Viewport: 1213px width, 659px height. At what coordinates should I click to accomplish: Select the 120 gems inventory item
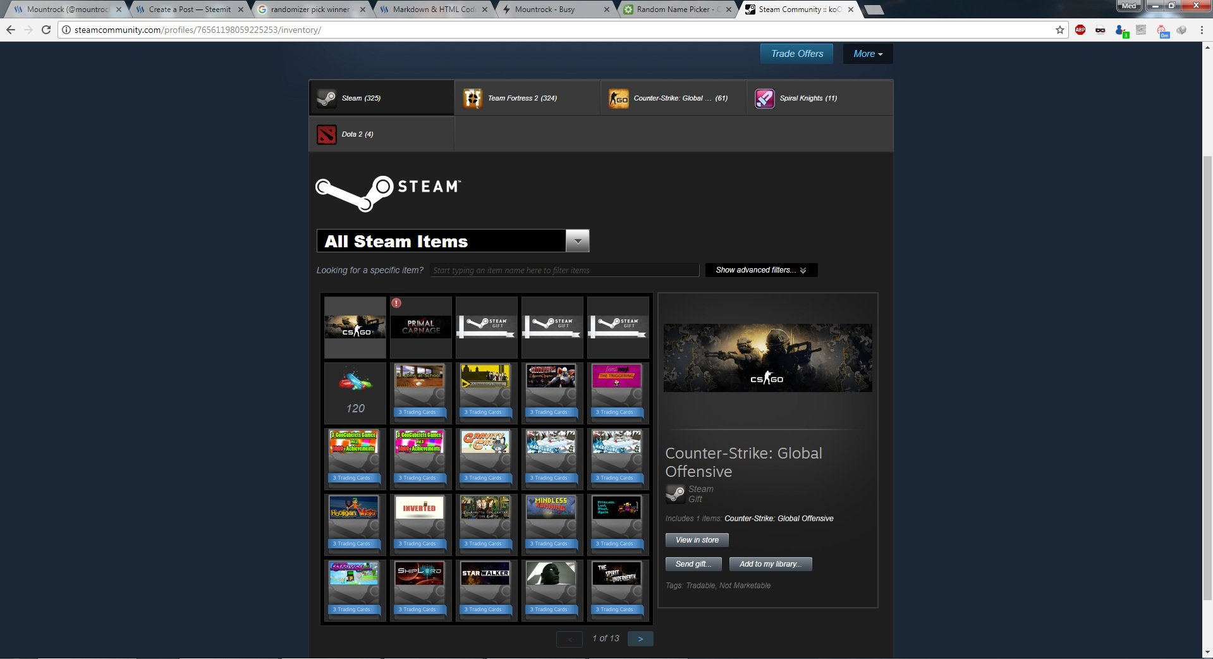tap(355, 393)
